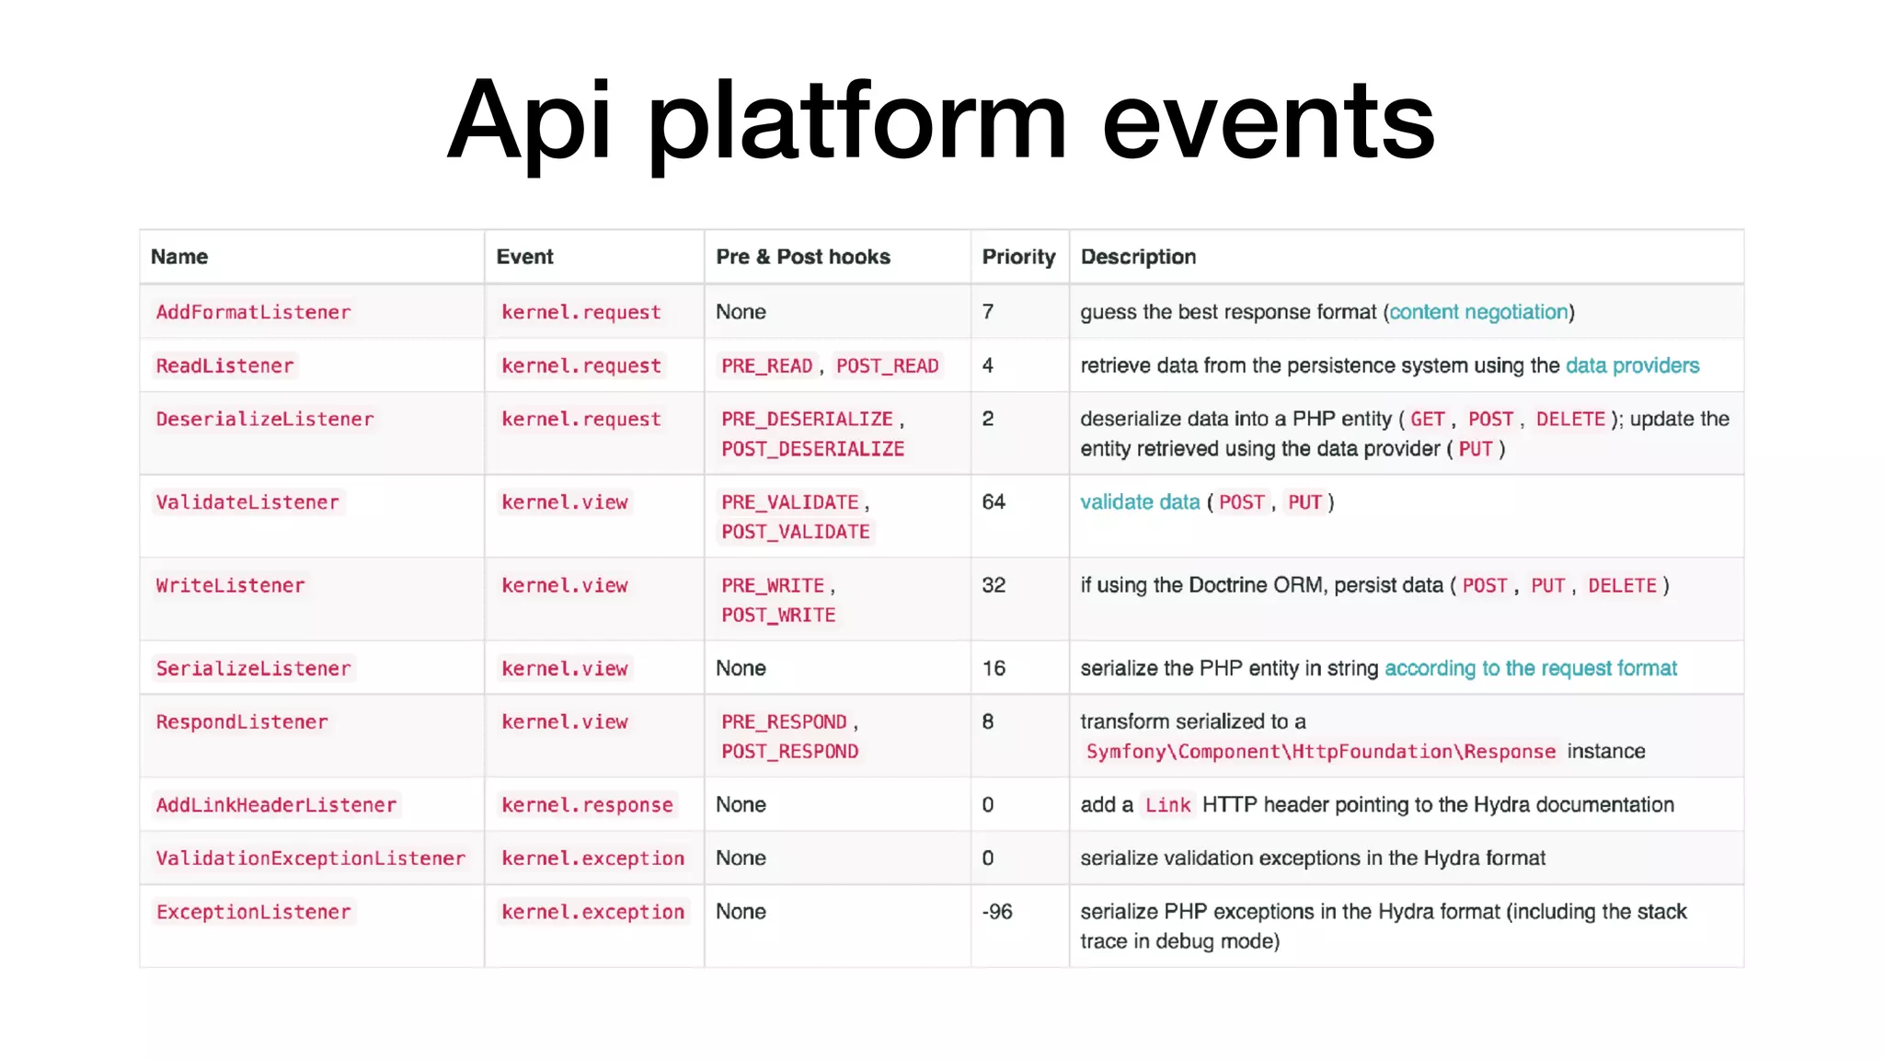
Task: Select the ReadListener name cell
Action: pos(224,365)
